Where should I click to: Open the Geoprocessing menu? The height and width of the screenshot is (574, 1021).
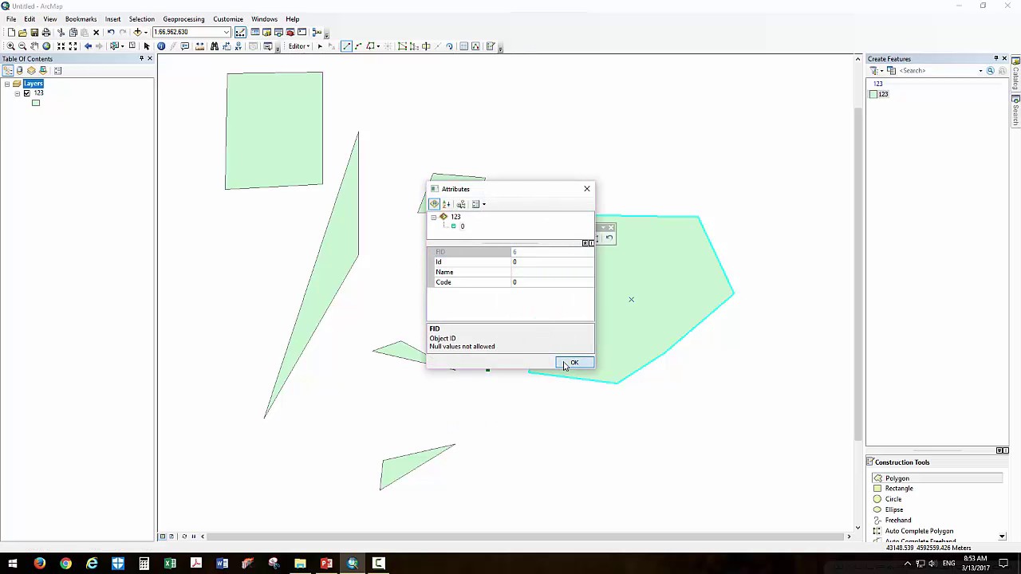pos(183,19)
